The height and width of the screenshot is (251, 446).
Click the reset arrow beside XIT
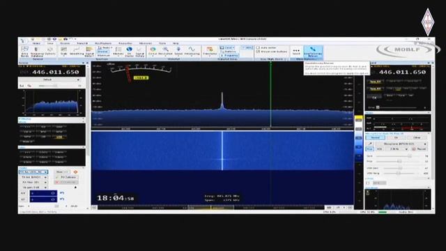coord(62,199)
